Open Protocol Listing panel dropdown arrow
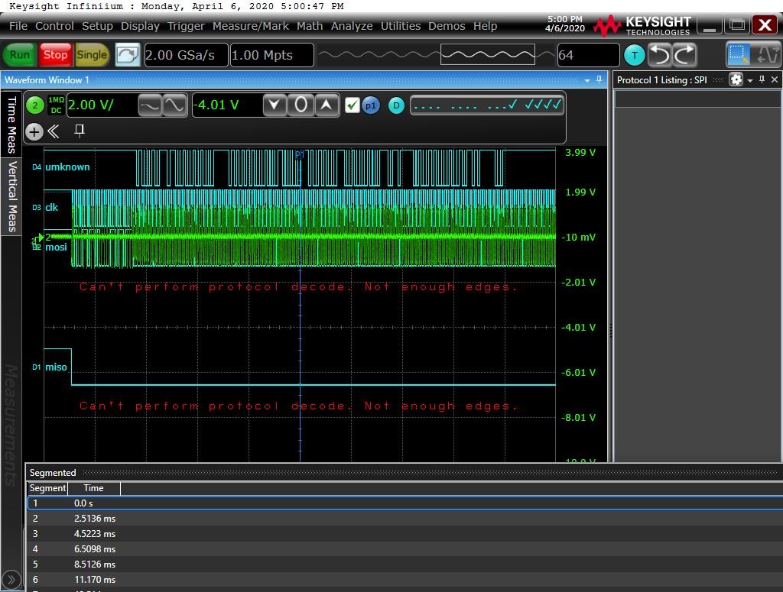Image resolution: width=783 pixels, height=592 pixels. pos(750,80)
